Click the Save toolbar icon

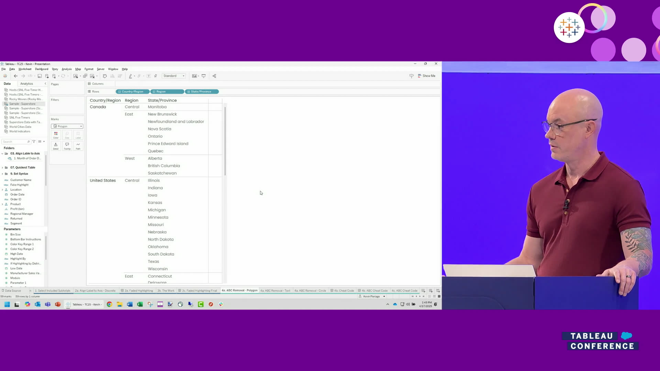coord(40,76)
